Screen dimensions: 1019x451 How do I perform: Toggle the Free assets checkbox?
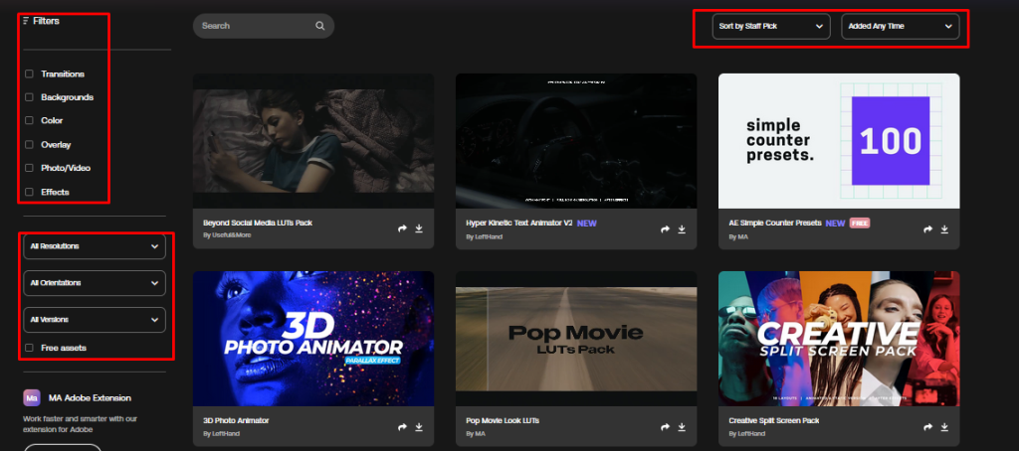point(29,348)
